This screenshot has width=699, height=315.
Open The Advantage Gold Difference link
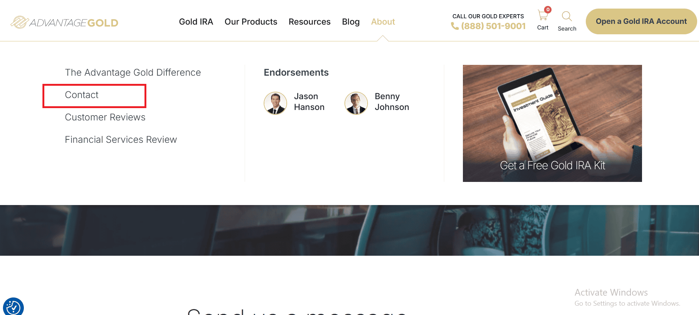point(133,72)
